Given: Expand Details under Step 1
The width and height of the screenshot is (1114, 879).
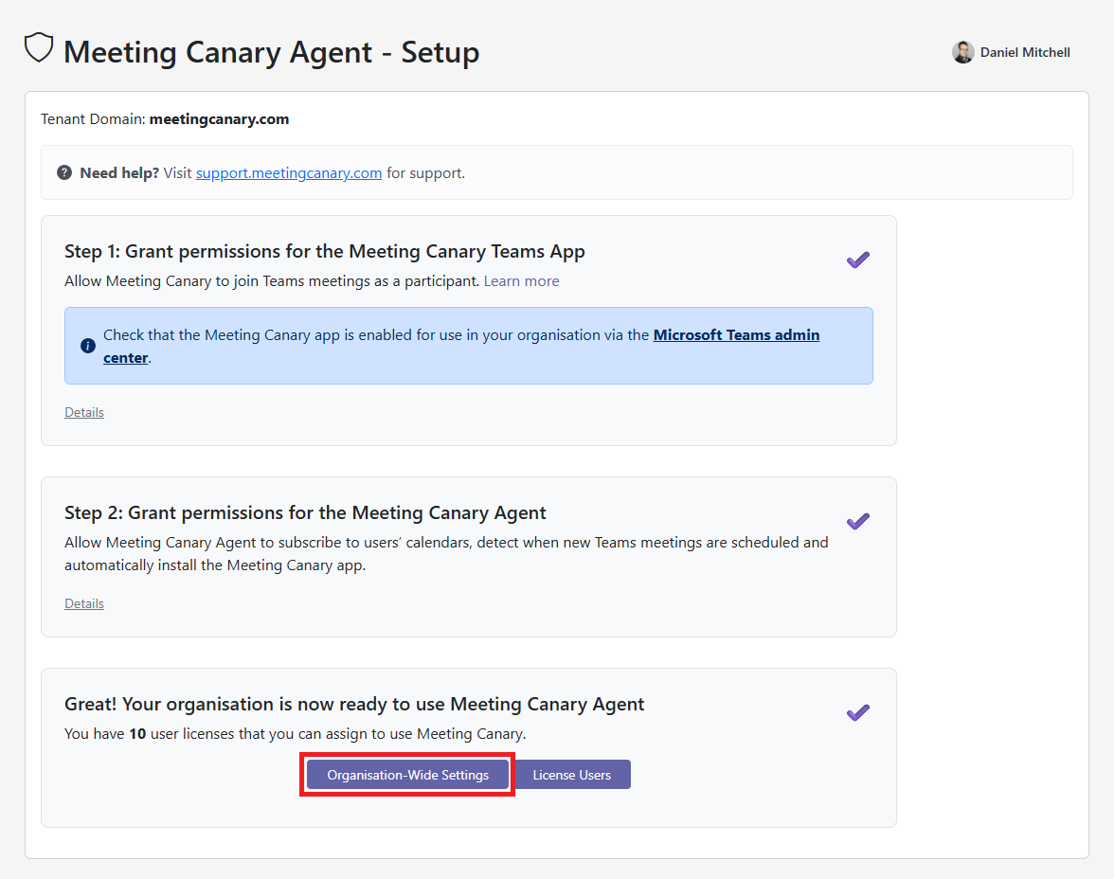Looking at the screenshot, I should point(83,411).
